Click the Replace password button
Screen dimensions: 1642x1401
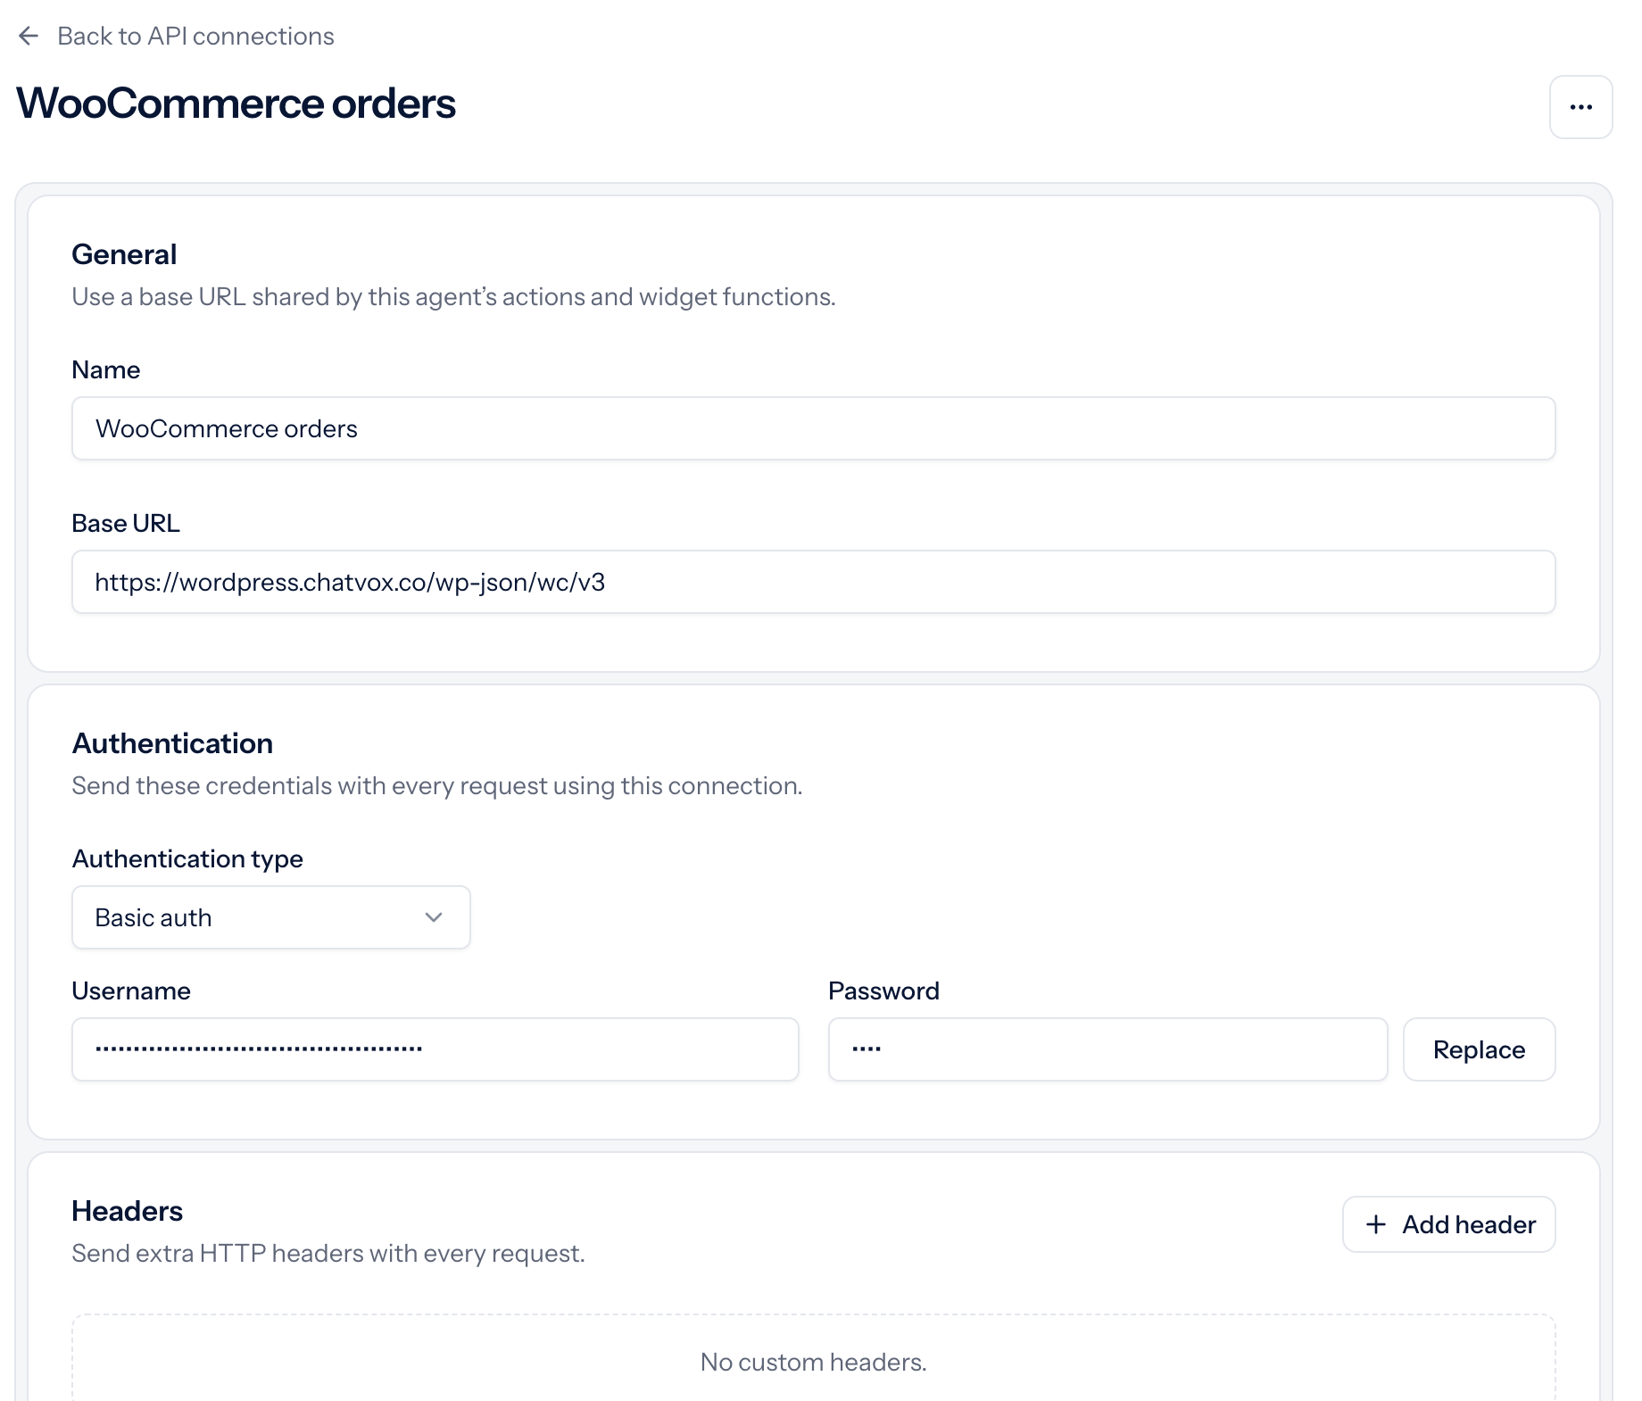click(1479, 1049)
